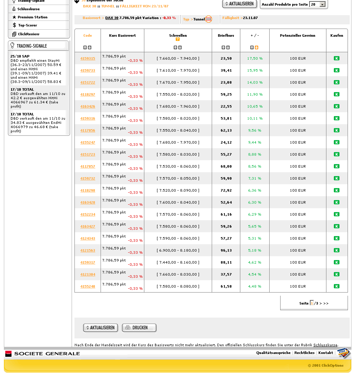The image size is (355, 373).
Task: Open product code 4152234 link
Action: pyautogui.click(x=88, y=214)
